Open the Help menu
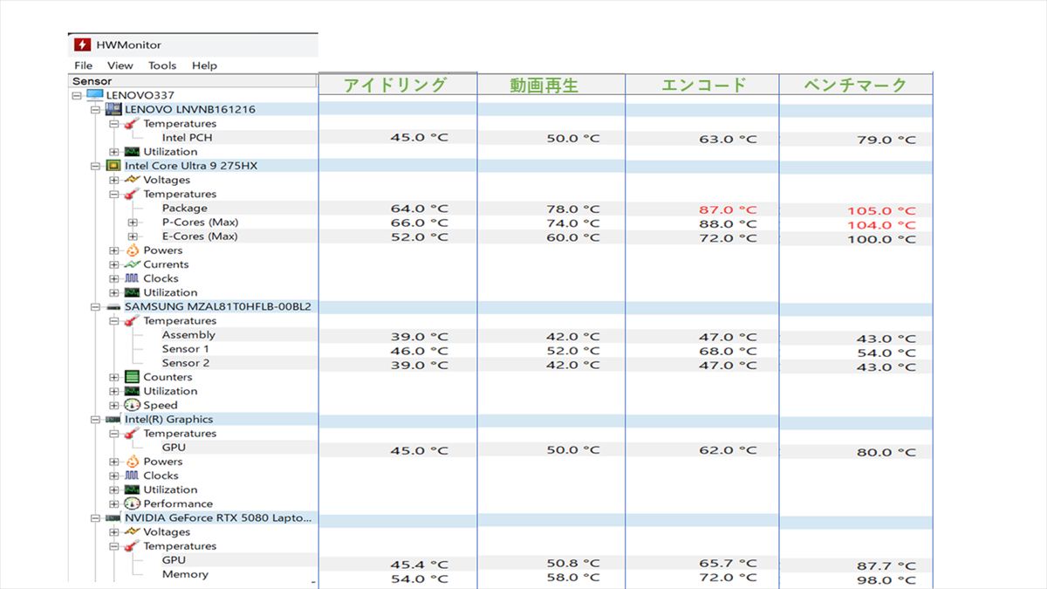The width and height of the screenshot is (1047, 589). click(204, 65)
